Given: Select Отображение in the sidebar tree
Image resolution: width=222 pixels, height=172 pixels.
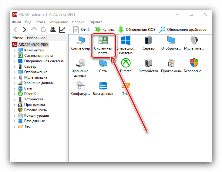Looking at the screenshot, I should coord(32,72).
